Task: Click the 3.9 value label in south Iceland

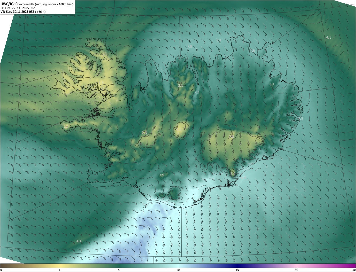Action: pyautogui.click(x=162, y=175)
